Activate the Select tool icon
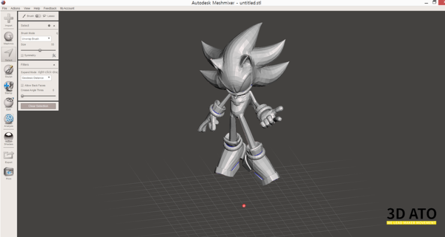445x237 pixels. click(8, 53)
